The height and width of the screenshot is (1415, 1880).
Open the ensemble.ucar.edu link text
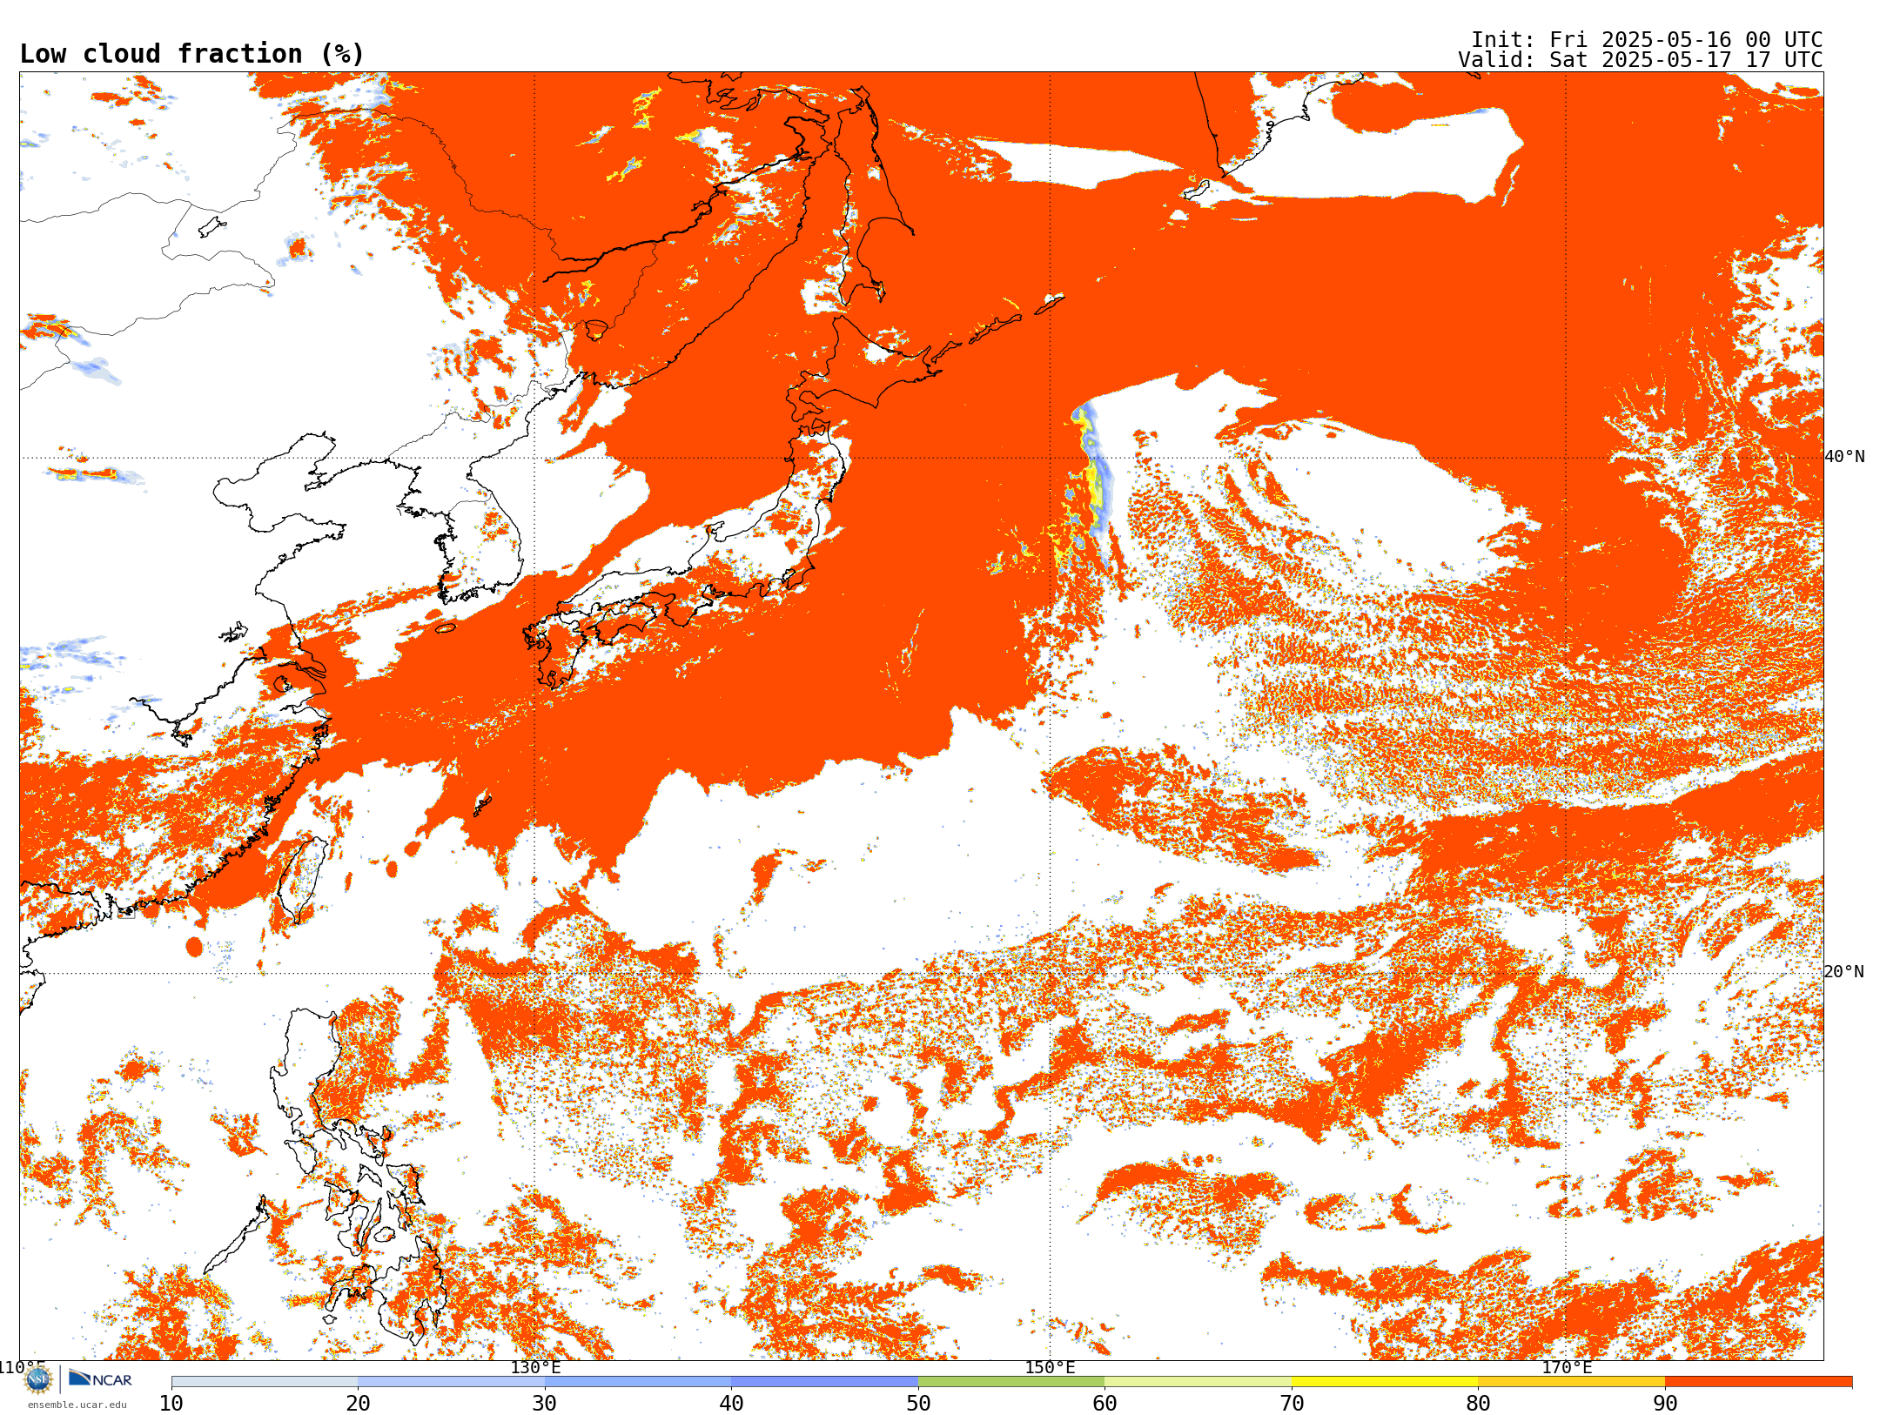77,1405
